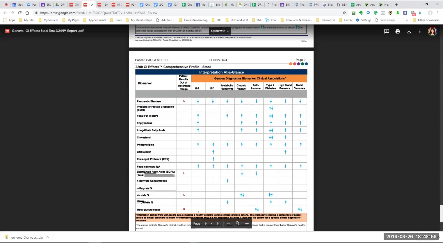443x243 pixels.
Task: Open the Evernote extension
Action: point(361,13)
